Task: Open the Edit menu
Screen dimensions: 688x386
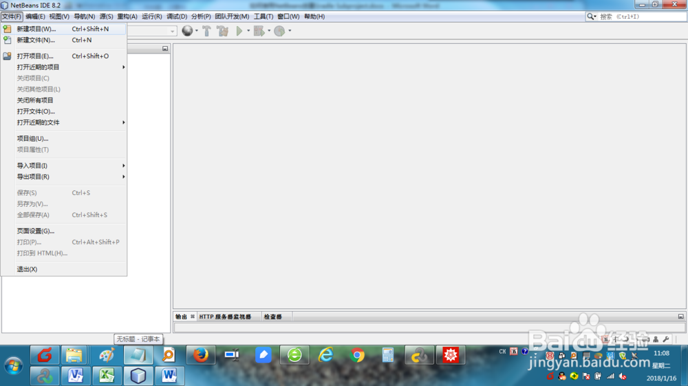Action: pyautogui.click(x=35, y=16)
